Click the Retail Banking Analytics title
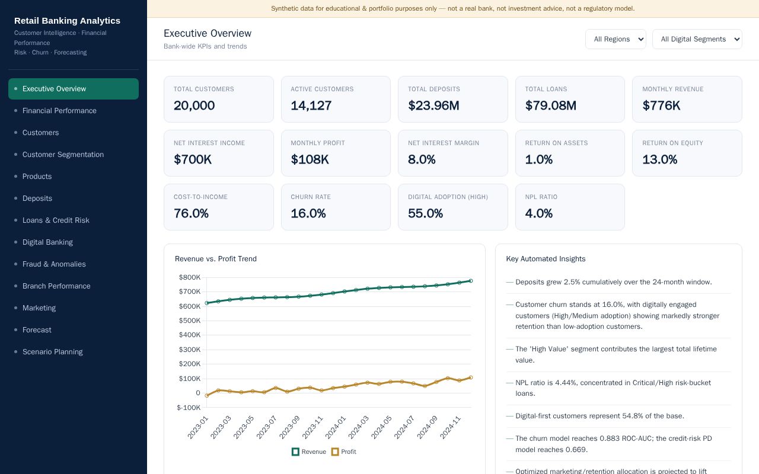The height and width of the screenshot is (474, 759). click(67, 21)
